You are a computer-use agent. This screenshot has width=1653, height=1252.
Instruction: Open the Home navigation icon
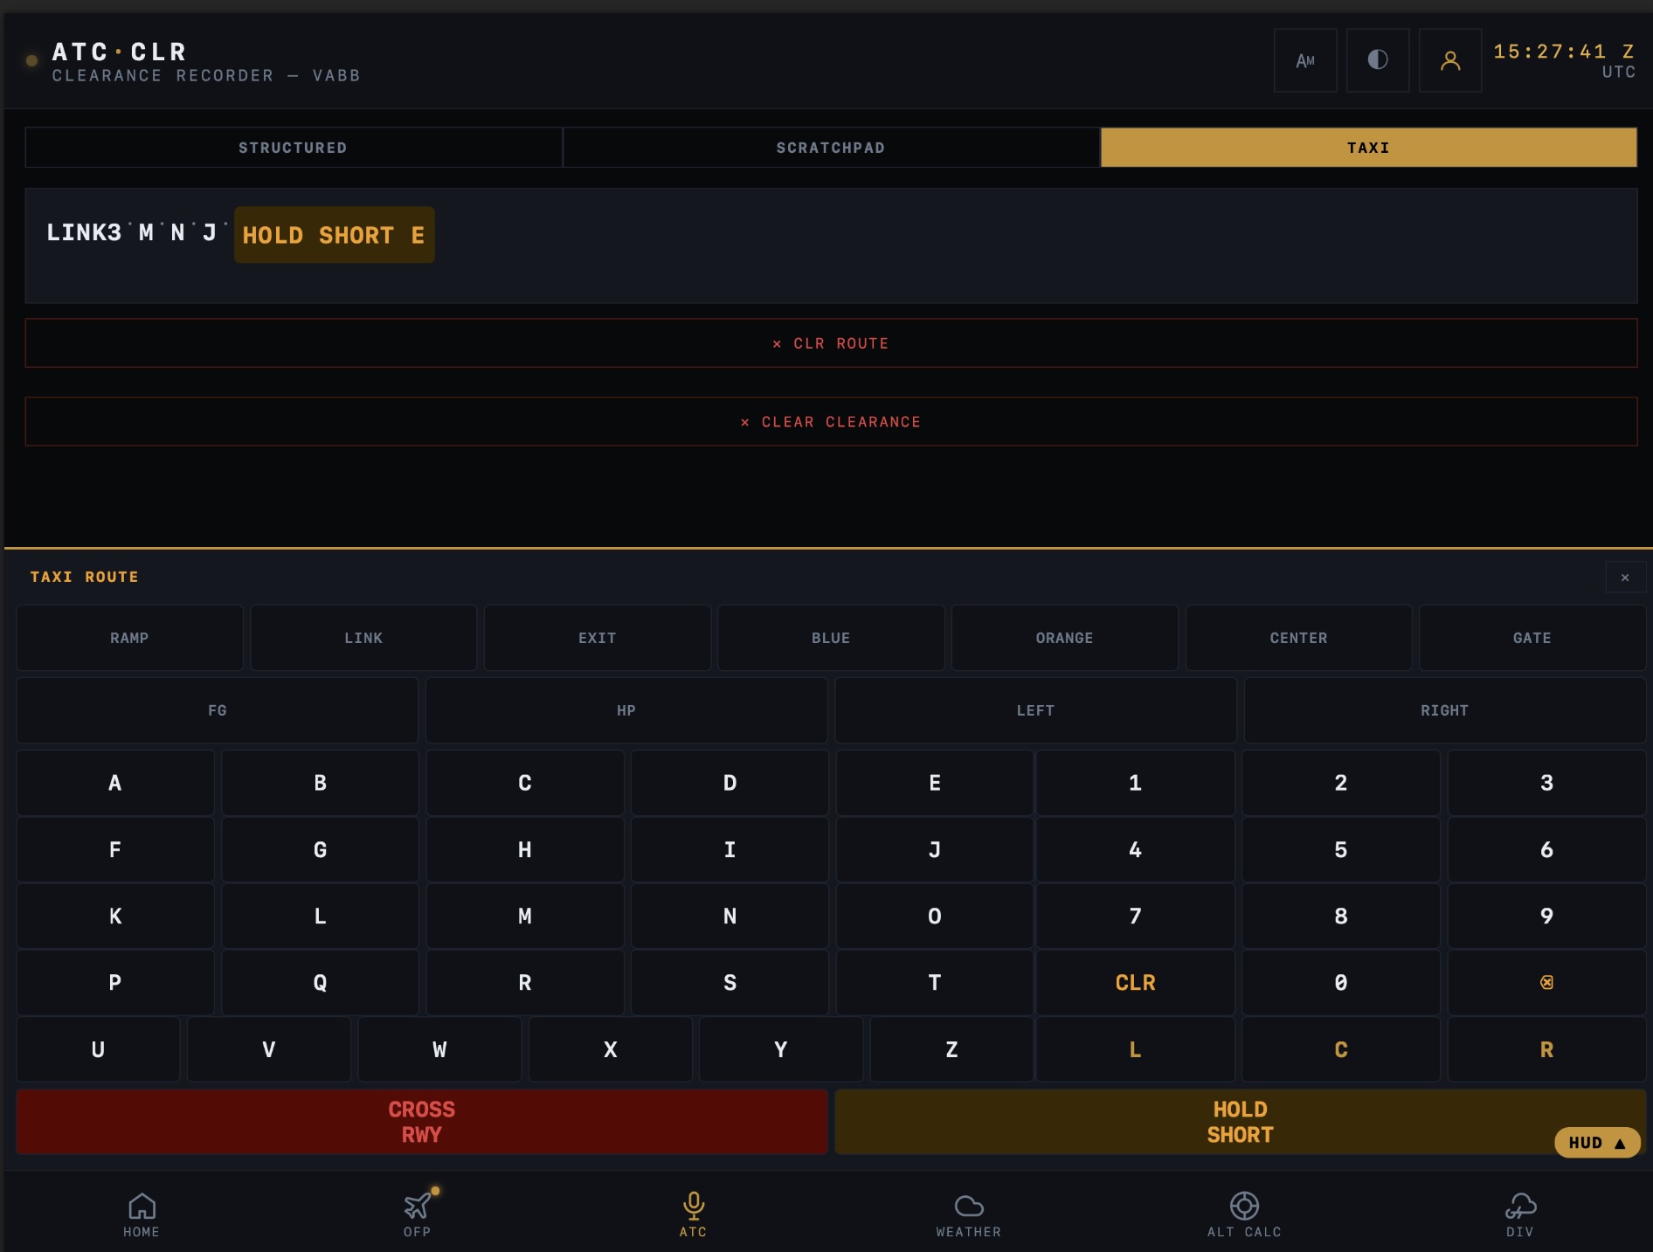[x=142, y=1214]
